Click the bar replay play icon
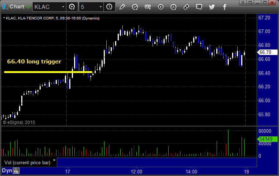 [x=161, y=7]
